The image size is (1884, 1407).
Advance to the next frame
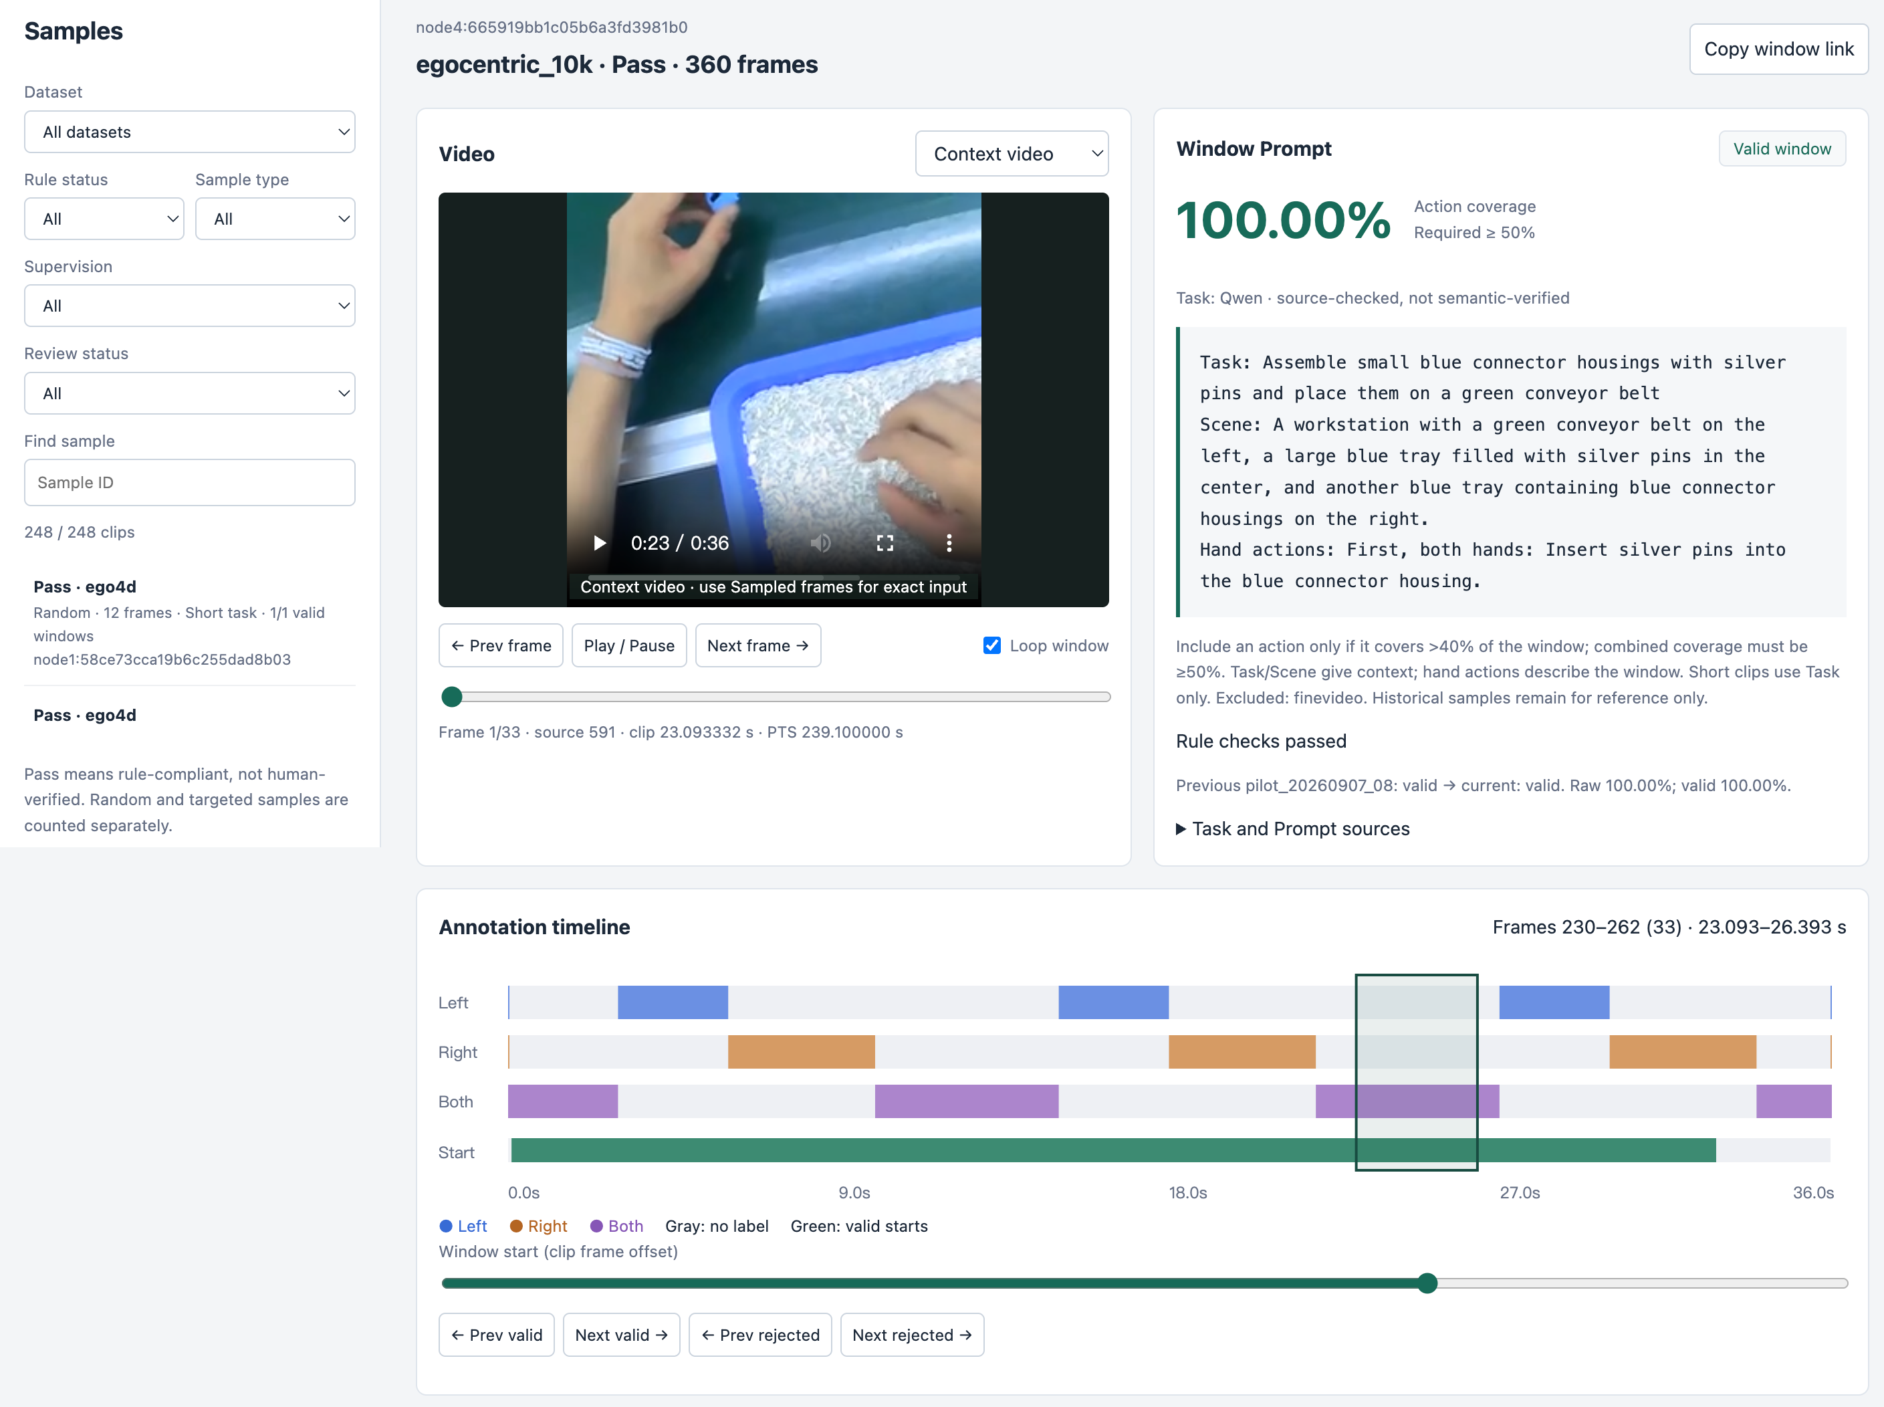click(x=757, y=645)
